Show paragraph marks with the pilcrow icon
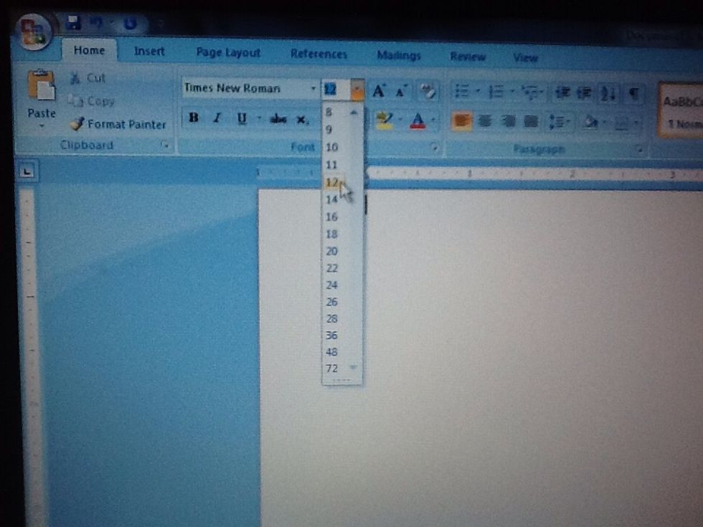Viewport: 703px width, 527px height. [x=633, y=93]
